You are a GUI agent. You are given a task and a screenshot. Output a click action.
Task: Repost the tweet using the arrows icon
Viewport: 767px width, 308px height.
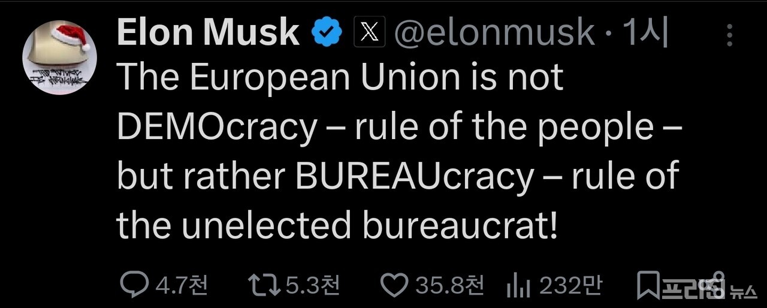point(264,285)
